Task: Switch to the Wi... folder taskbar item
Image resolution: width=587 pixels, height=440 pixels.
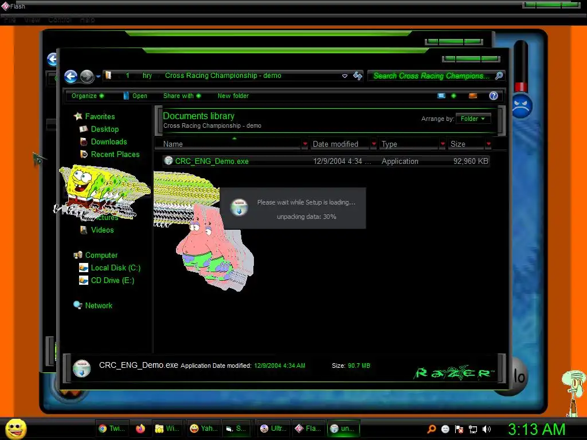Action: (x=167, y=429)
